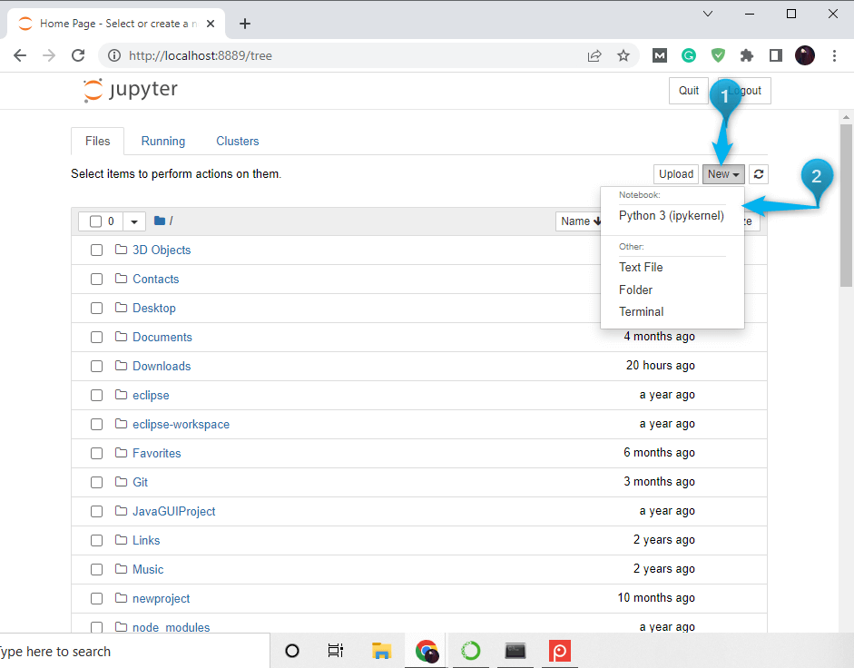This screenshot has height=668, width=854.
Task: Open the root folder via breadcrumb folder icon
Action: 158,221
